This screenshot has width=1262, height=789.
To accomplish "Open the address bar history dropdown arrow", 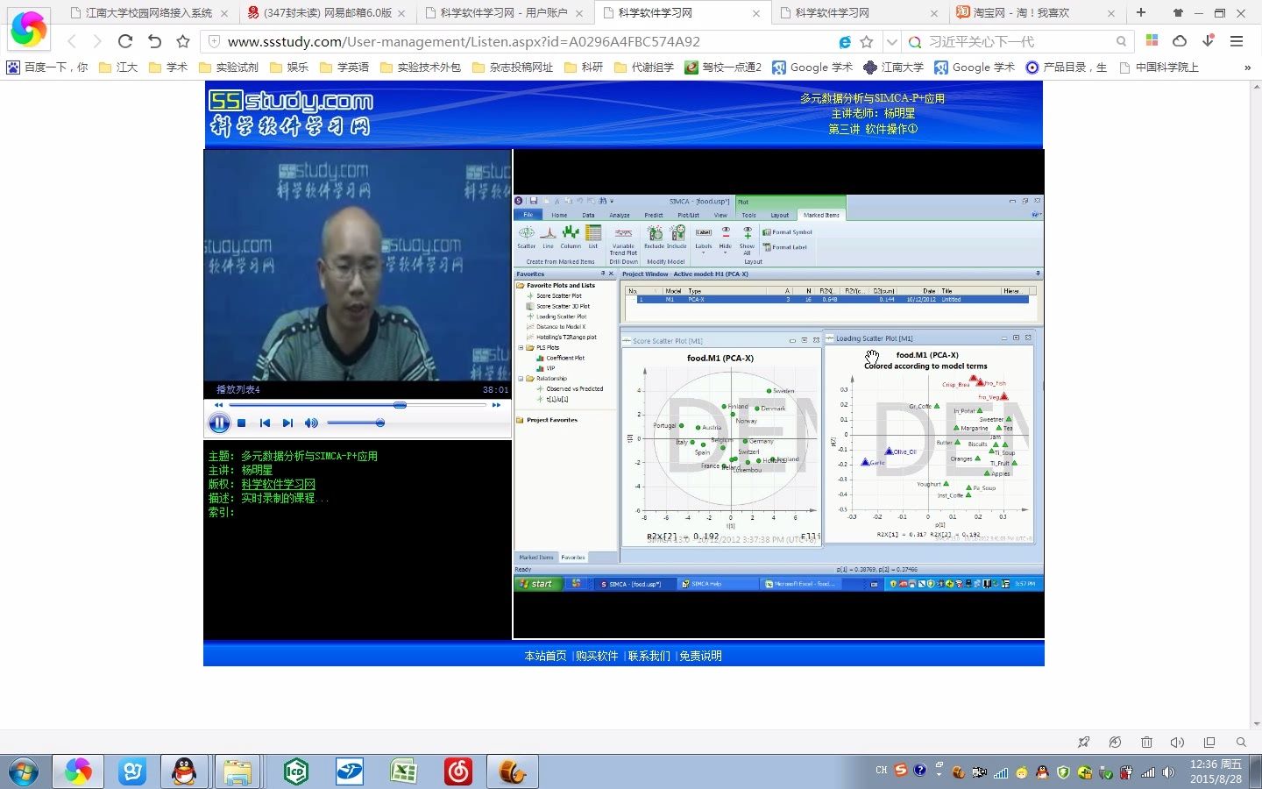I will point(891,41).
